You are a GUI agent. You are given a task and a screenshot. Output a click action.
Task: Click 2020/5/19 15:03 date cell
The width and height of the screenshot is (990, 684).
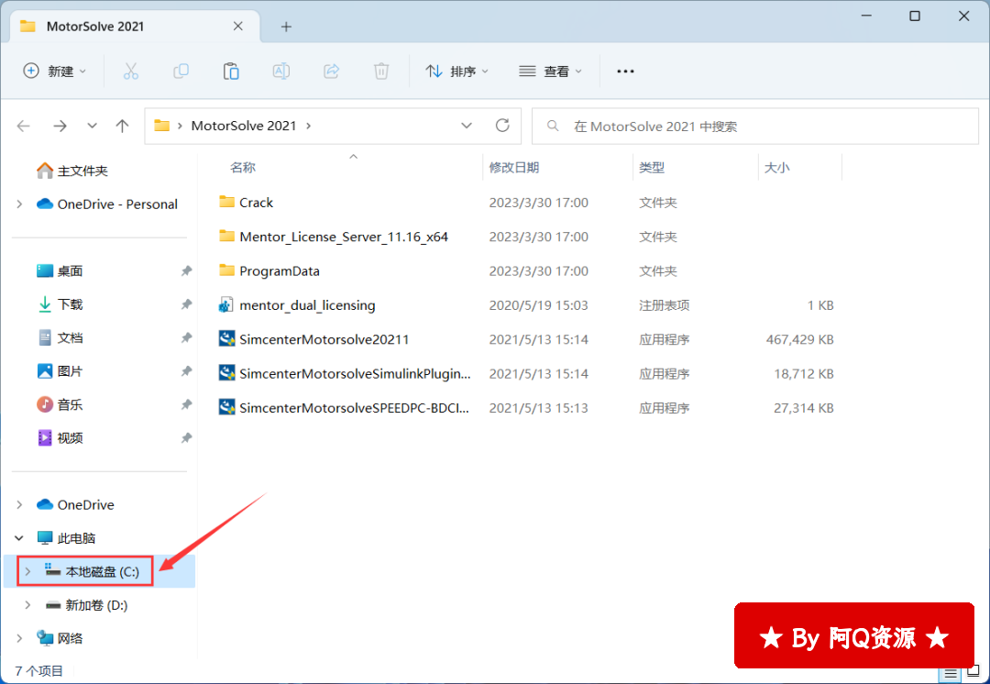[539, 305]
